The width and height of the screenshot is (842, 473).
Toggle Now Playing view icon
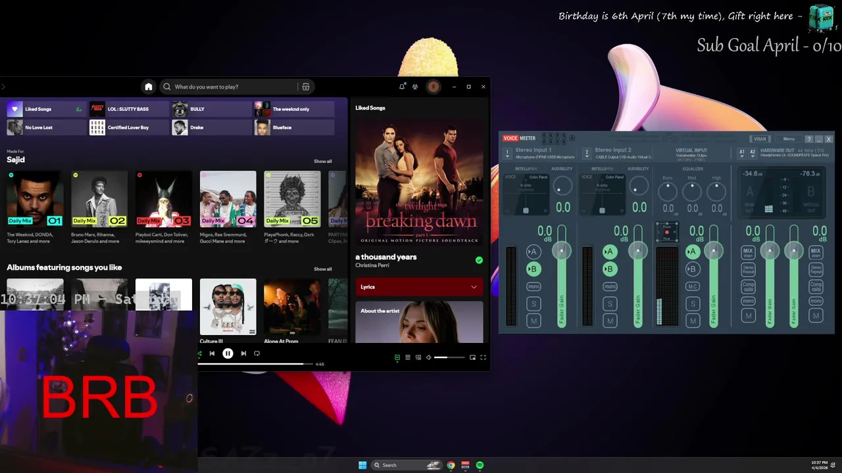click(x=397, y=357)
